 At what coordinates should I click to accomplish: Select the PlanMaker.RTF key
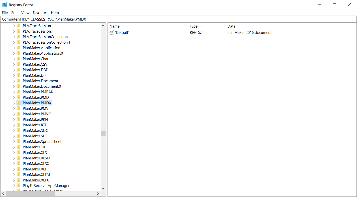pos(35,125)
